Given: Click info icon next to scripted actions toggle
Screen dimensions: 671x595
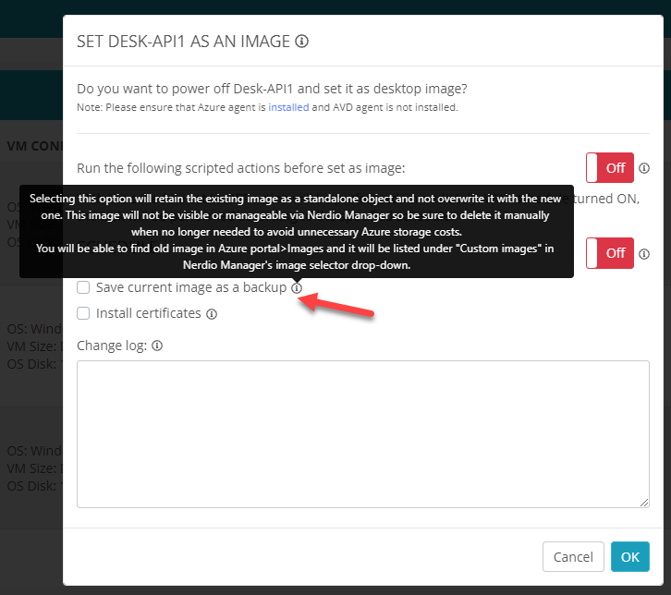Looking at the screenshot, I should point(644,168).
